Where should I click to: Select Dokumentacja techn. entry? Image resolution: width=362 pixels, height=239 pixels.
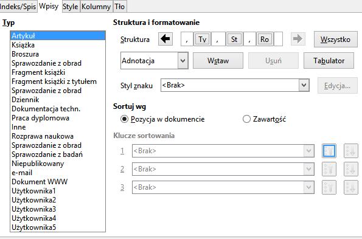point(58,109)
